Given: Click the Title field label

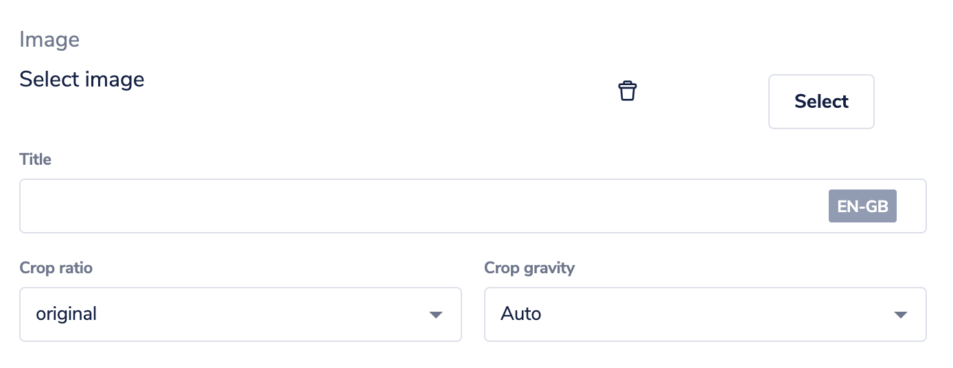Looking at the screenshot, I should tap(36, 159).
